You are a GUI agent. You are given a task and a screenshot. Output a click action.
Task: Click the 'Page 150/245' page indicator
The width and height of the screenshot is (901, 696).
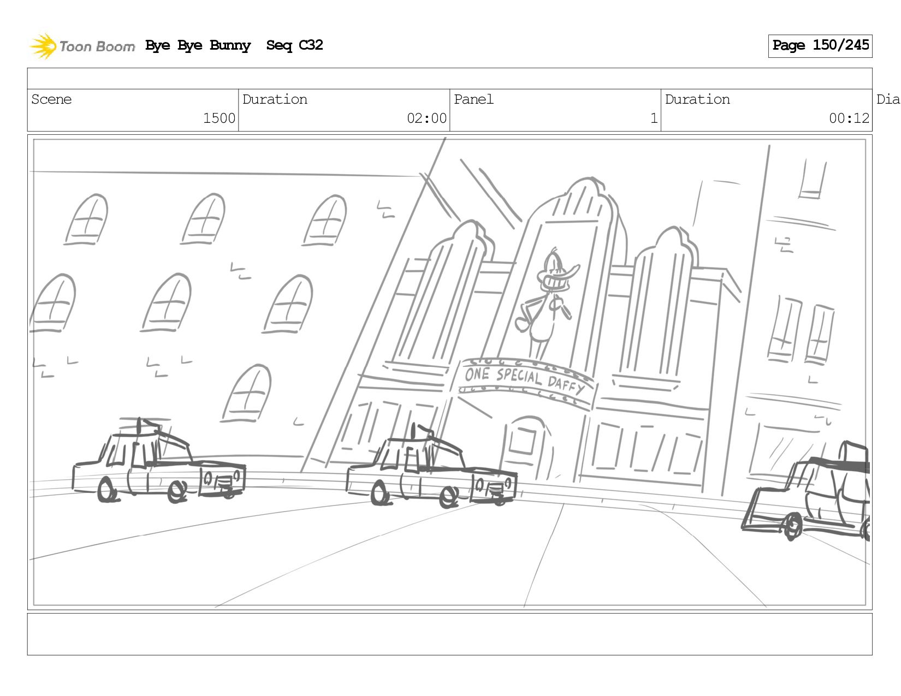pos(820,46)
